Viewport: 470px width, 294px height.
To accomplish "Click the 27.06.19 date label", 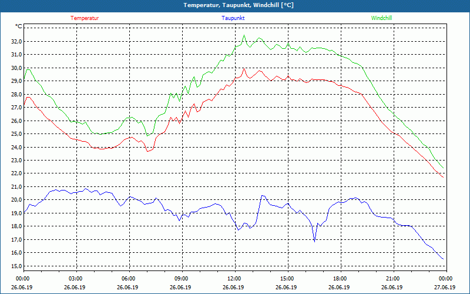I will pos(445,287).
